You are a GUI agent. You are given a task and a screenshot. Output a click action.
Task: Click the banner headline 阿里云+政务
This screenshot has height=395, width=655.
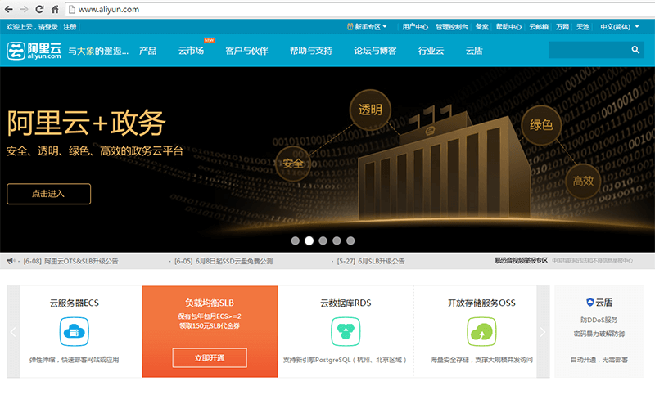tap(87, 123)
